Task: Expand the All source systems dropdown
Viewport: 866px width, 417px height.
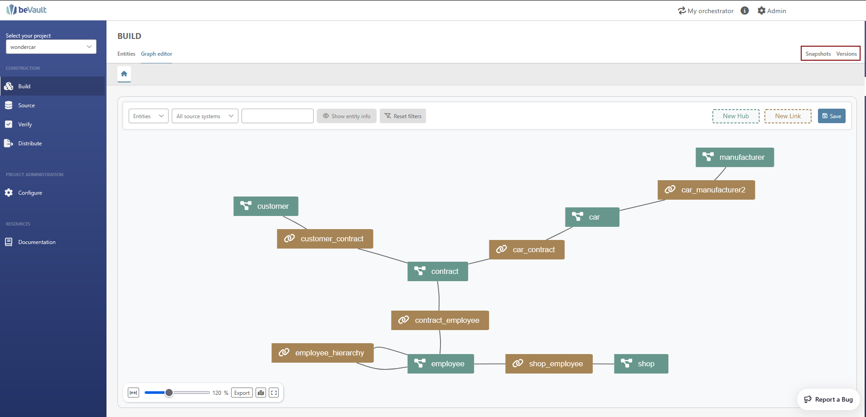Action: (205, 116)
